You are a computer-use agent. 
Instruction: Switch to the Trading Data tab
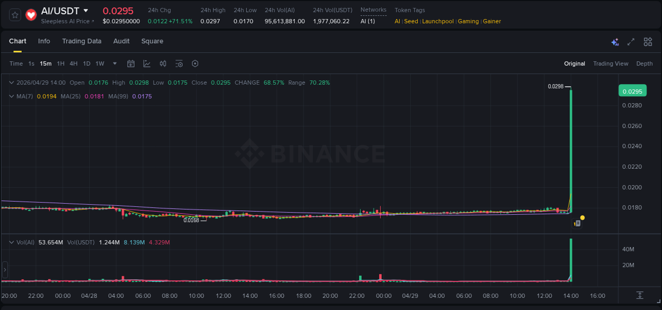(x=82, y=41)
